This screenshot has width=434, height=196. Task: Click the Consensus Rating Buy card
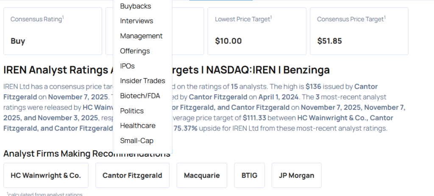click(x=53, y=31)
